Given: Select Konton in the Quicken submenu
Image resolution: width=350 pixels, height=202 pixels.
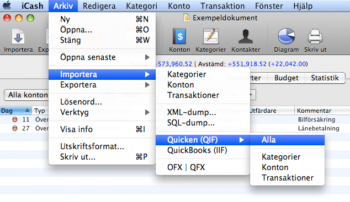Looking at the screenshot, I should [x=287, y=167].
